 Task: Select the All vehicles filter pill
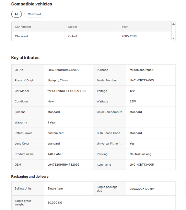click(x=16, y=14)
